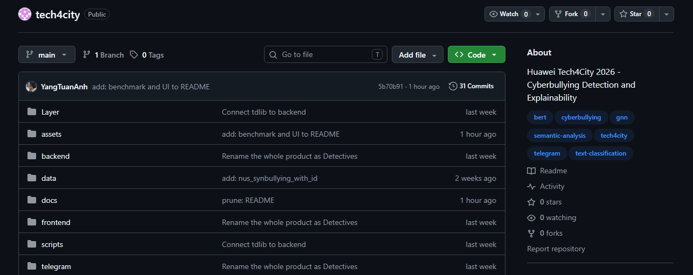Open the Layer folder
693x275 pixels.
click(50, 112)
